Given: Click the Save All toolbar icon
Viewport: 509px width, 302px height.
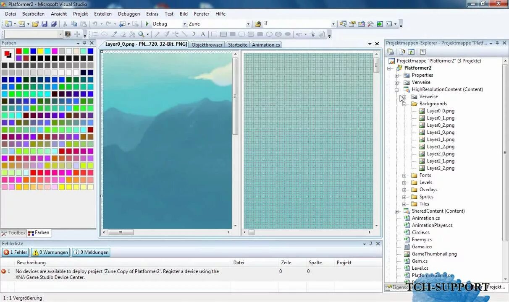Looking at the screenshot, I should click(x=54, y=24).
